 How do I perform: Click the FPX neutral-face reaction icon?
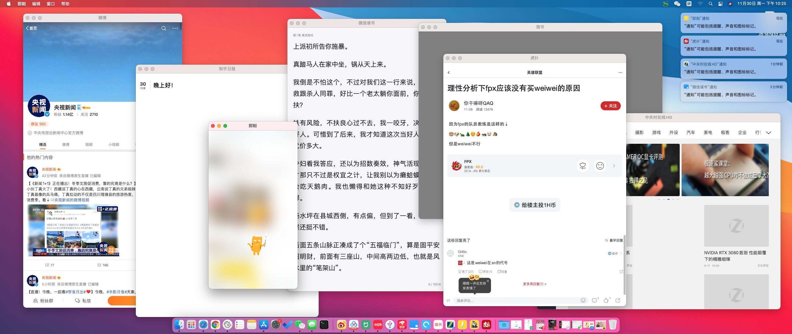pyautogui.click(x=600, y=166)
